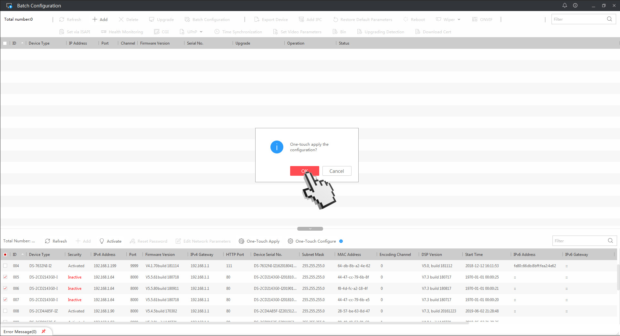The image size is (620, 336).
Task: Open Health Monitoring tool
Action: (x=122, y=32)
